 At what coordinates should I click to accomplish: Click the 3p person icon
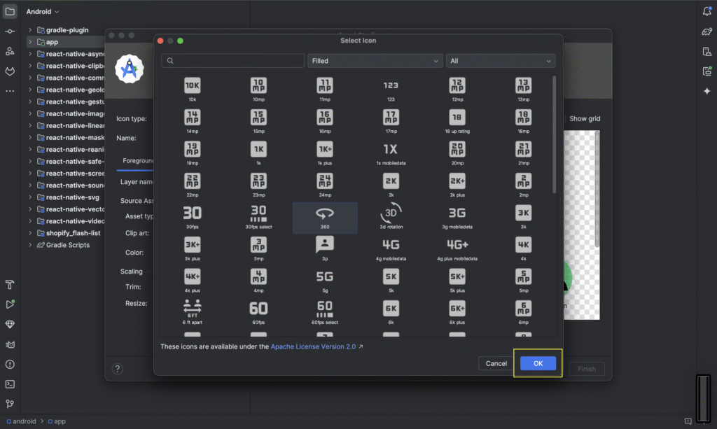(324, 245)
